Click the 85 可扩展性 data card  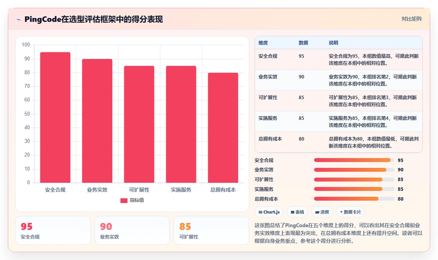[x=211, y=230]
